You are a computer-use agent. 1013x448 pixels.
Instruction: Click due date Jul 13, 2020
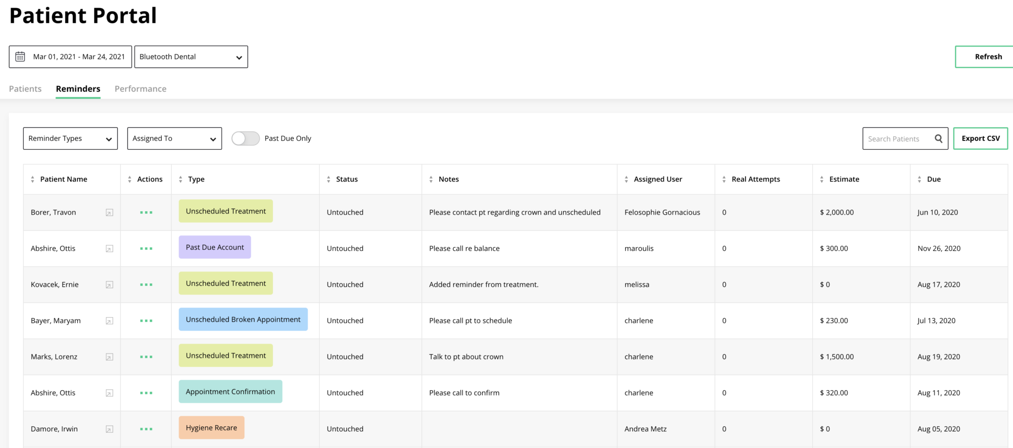[x=936, y=321]
